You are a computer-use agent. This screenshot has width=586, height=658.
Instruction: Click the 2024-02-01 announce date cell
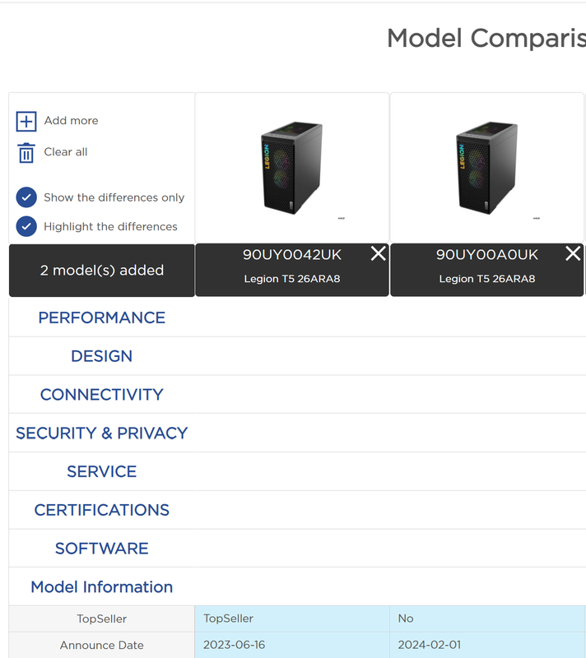pos(488,645)
